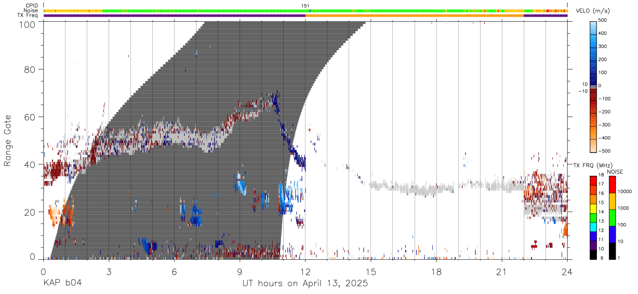Pick the red swatch in TX FRQ legend
This screenshot has width=638, height=294.
pos(593,181)
